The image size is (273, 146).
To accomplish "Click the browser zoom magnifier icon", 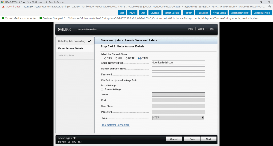I will [270, 6].
